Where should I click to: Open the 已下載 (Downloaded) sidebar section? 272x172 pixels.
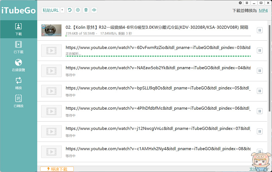(18, 47)
